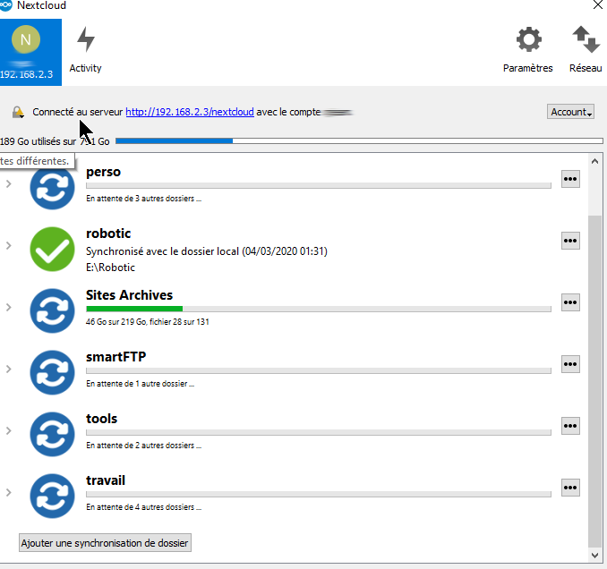The height and width of the screenshot is (569, 607).
Task: Click the E:\Robotic local path text
Action: click(x=110, y=268)
